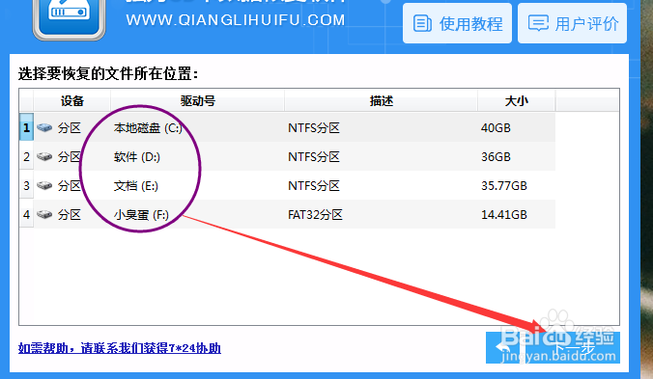Screen dimensions: 653x379
Task: Select drive icon for 软件 (D:)
Action: 44,156
